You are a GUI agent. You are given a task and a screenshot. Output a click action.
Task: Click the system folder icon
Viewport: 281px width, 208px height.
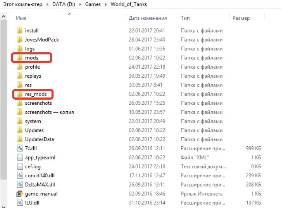[19, 121]
